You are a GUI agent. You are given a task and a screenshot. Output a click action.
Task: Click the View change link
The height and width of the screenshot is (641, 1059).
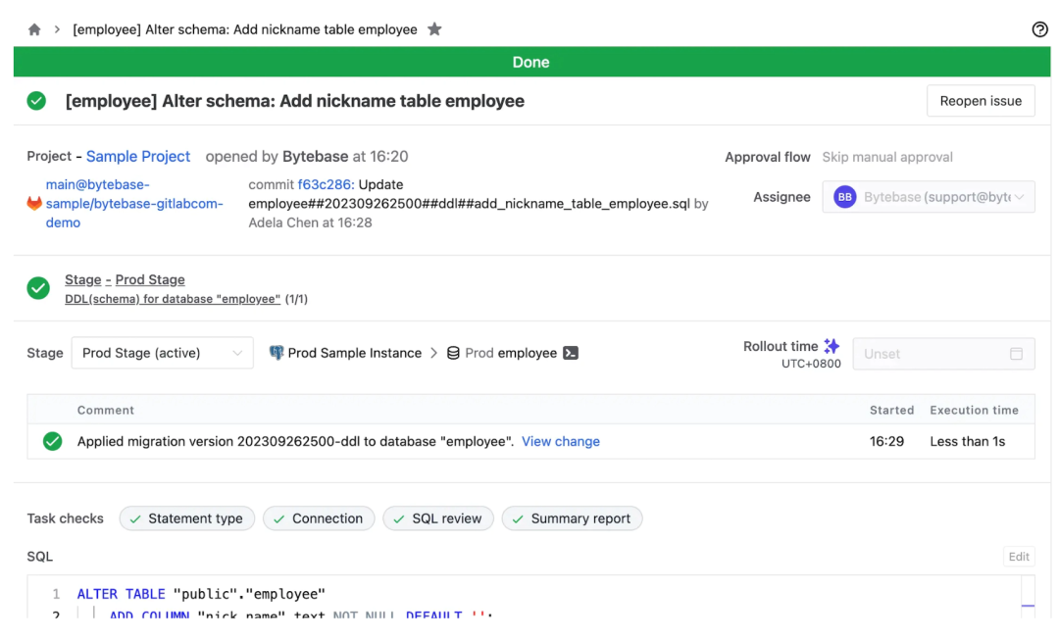tap(561, 441)
